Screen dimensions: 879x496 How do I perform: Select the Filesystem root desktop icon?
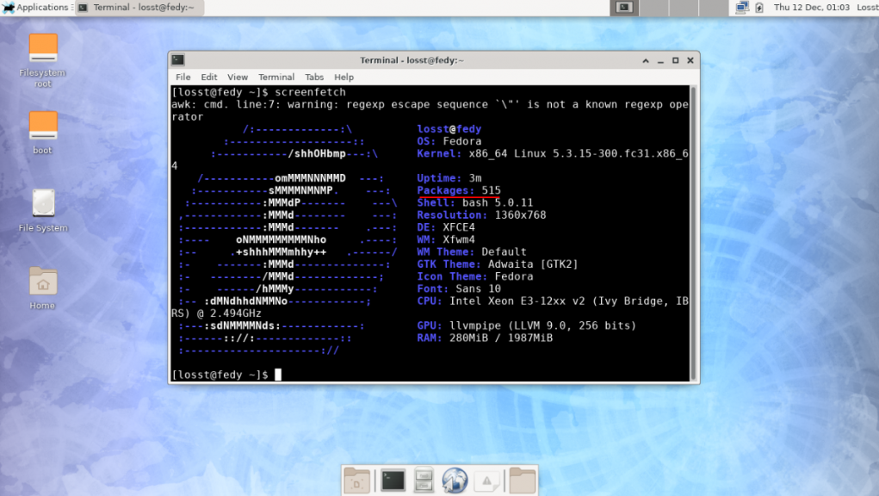(42, 60)
